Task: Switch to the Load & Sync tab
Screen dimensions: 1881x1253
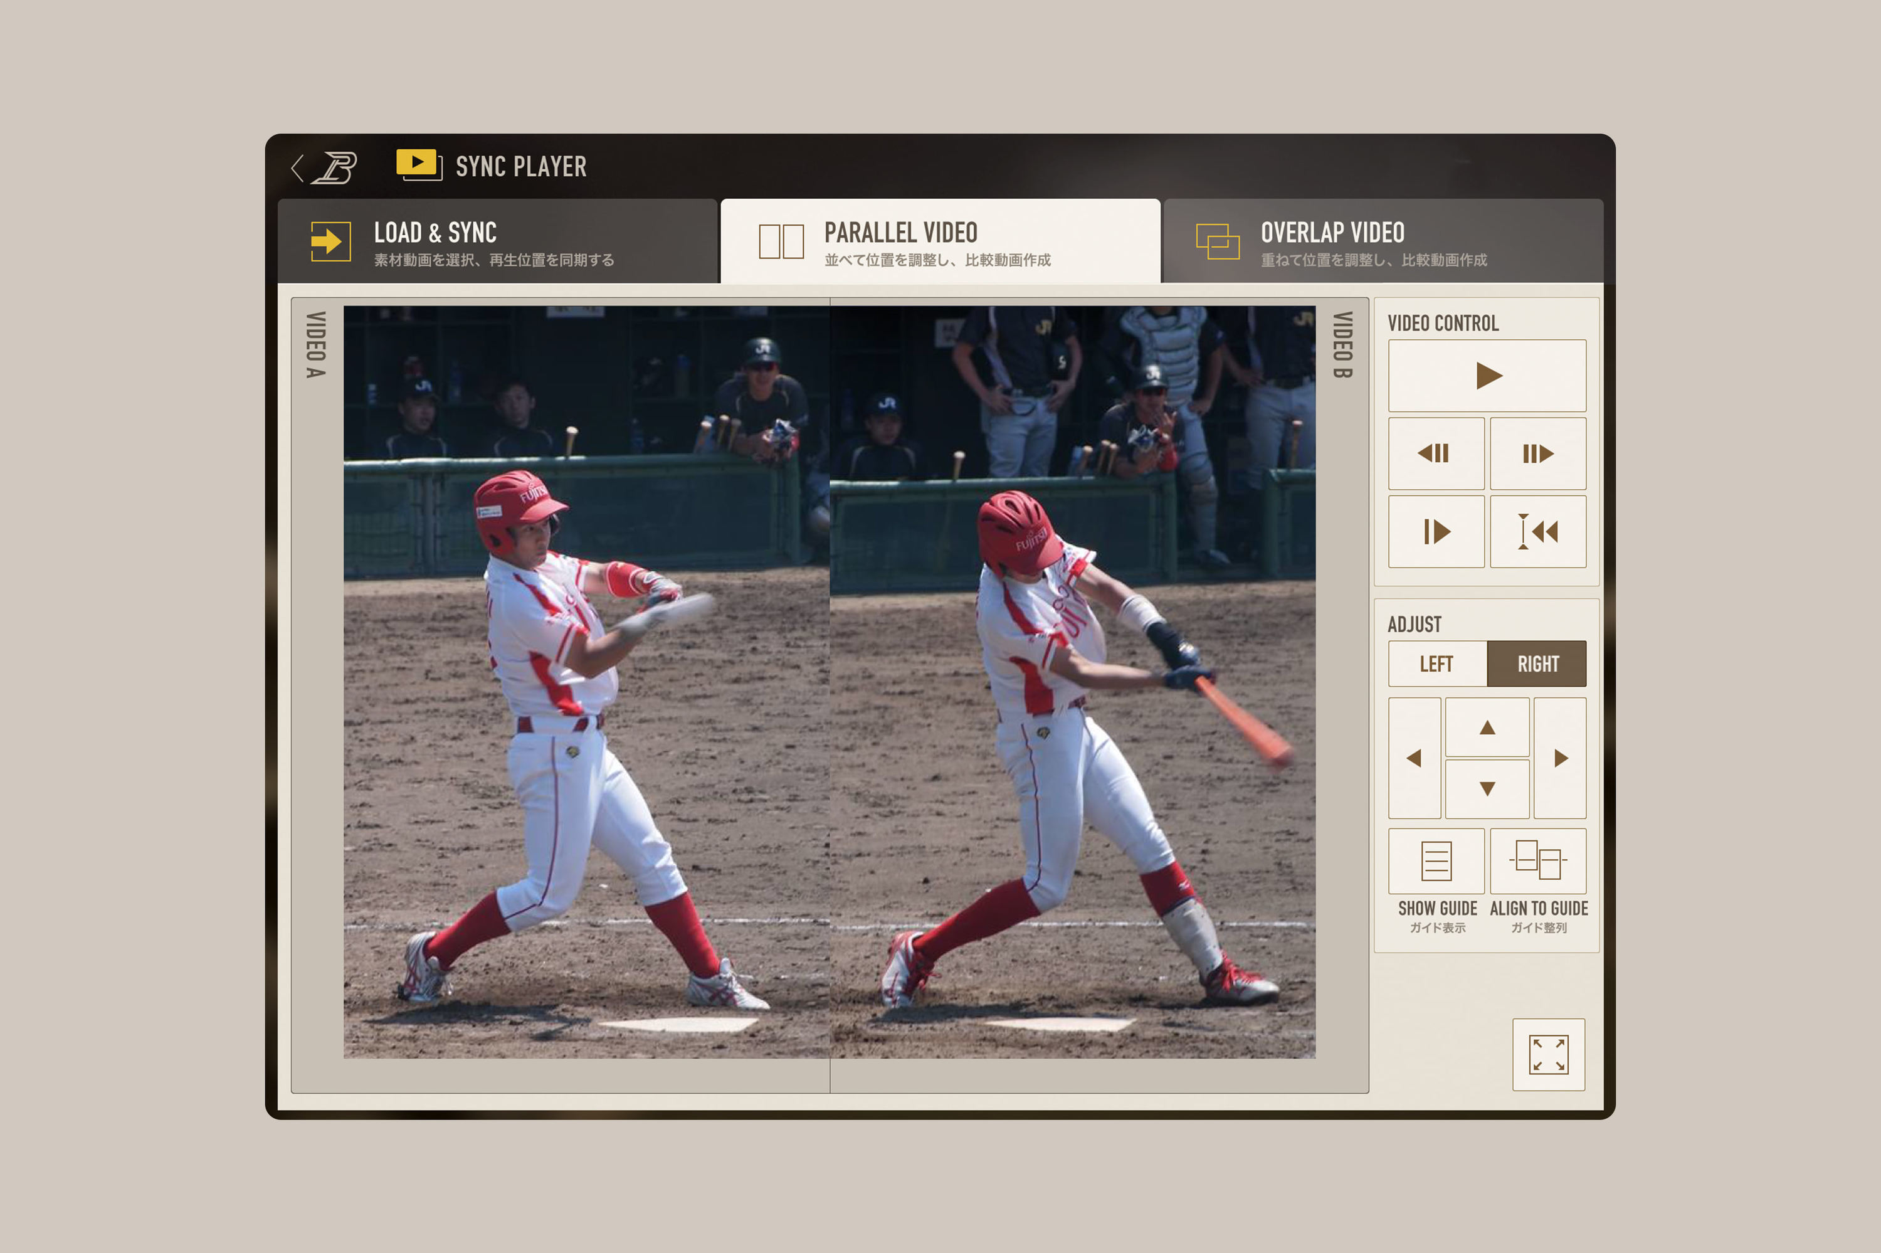Action: click(x=497, y=241)
